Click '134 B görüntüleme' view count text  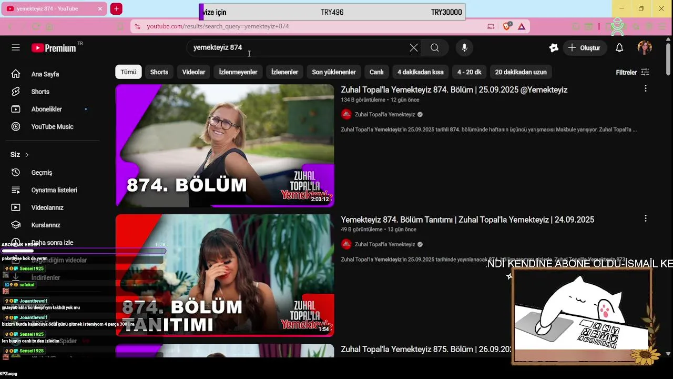363,100
